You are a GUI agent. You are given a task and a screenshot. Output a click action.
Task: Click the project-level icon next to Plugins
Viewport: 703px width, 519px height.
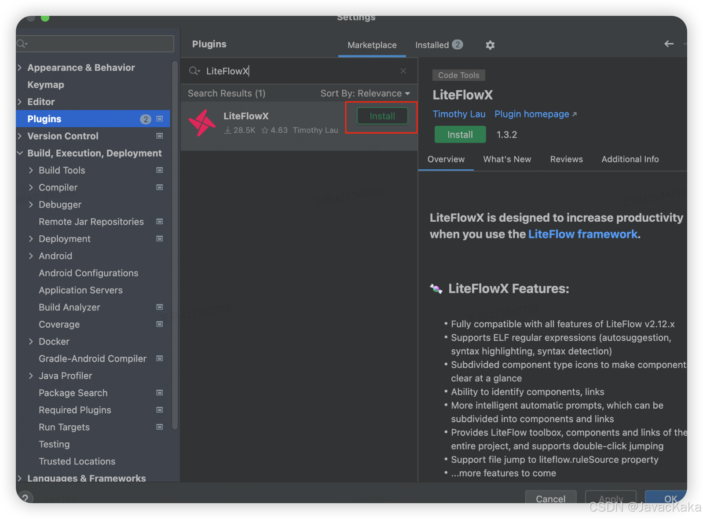[160, 119]
